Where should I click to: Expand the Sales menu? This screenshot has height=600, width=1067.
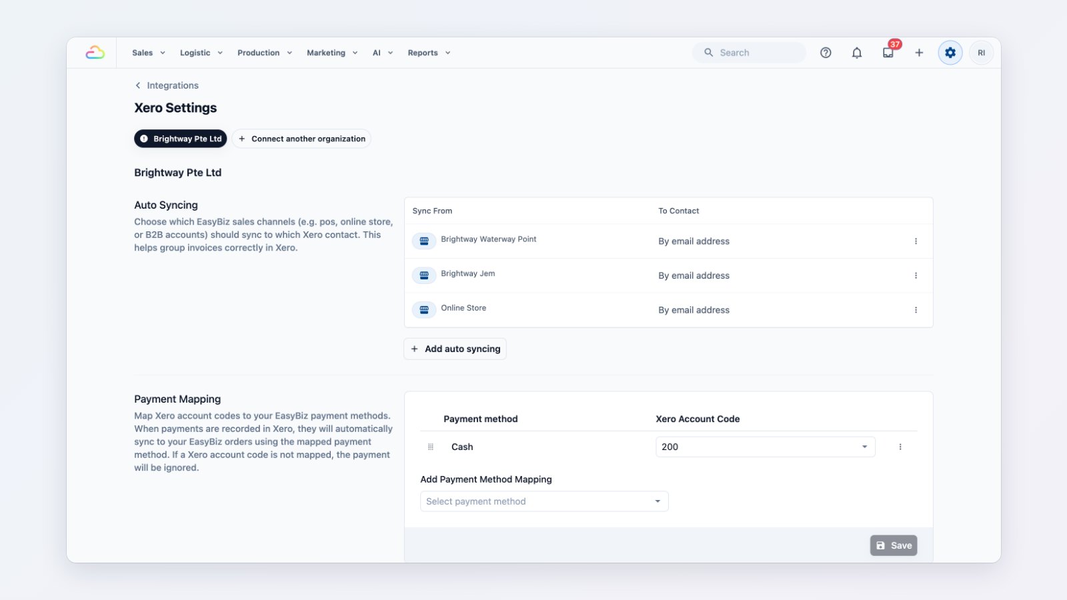point(148,53)
